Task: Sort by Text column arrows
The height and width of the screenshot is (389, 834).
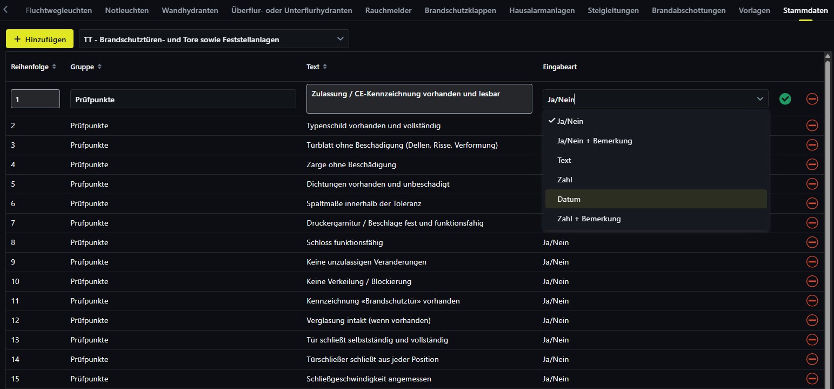Action: [325, 67]
